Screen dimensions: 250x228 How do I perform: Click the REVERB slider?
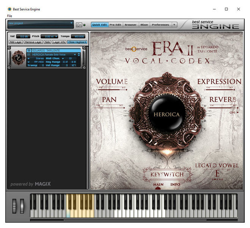tap(223, 108)
